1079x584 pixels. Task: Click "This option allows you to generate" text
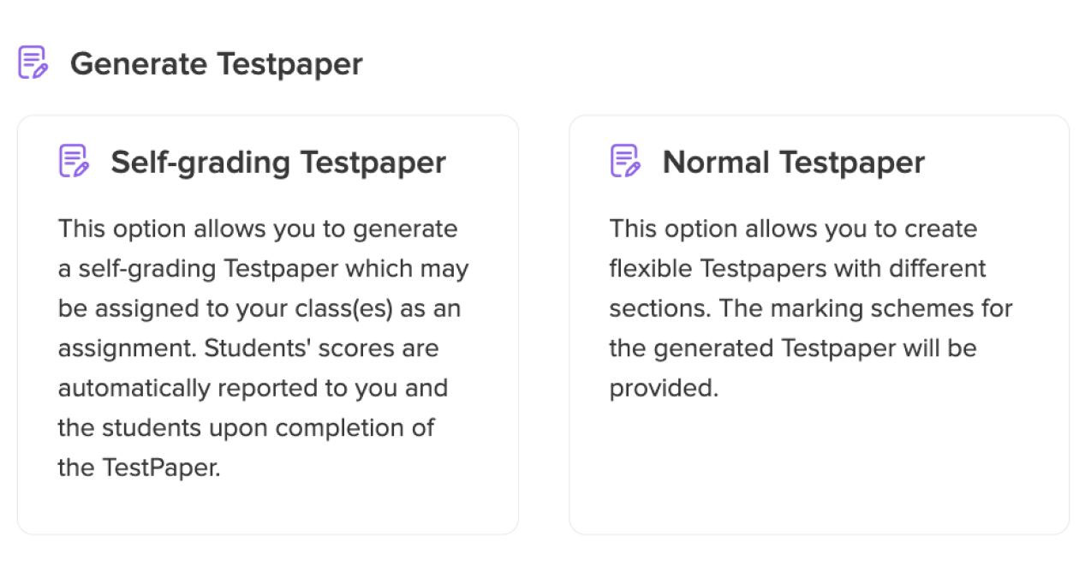click(x=258, y=229)
